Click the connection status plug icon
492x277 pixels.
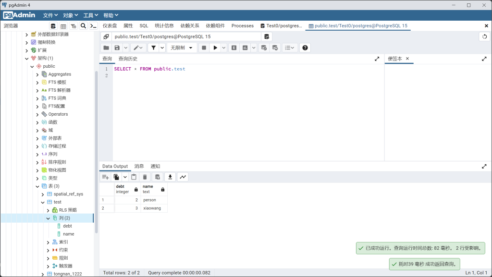(106, 36)
